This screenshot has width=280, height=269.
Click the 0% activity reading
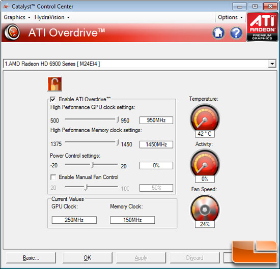point(205,179)
